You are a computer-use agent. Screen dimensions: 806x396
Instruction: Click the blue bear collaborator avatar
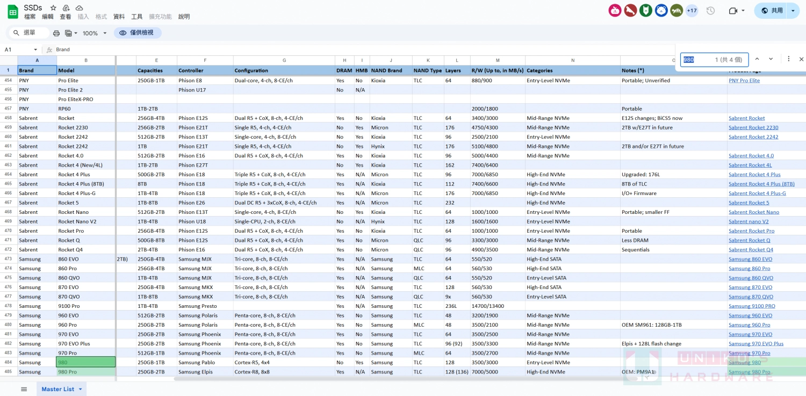[661, 10]
